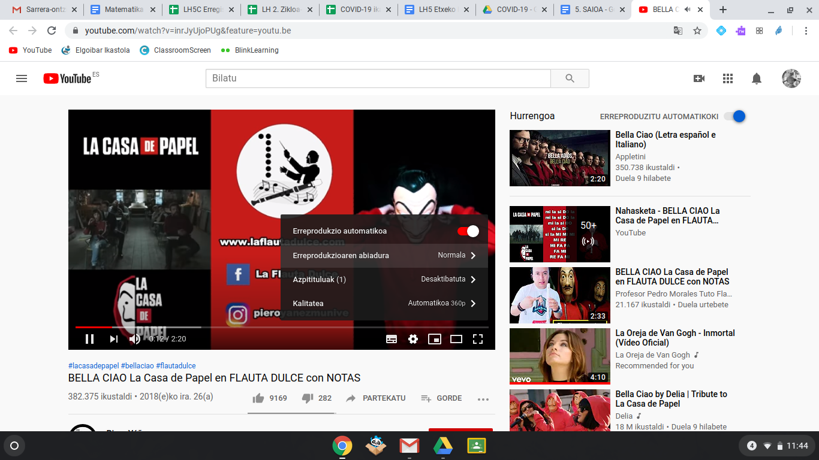
Task: Toggle ERREPRODUZITU AUTOMATIKOKI autoplay switch
Action: pos(734,116)
